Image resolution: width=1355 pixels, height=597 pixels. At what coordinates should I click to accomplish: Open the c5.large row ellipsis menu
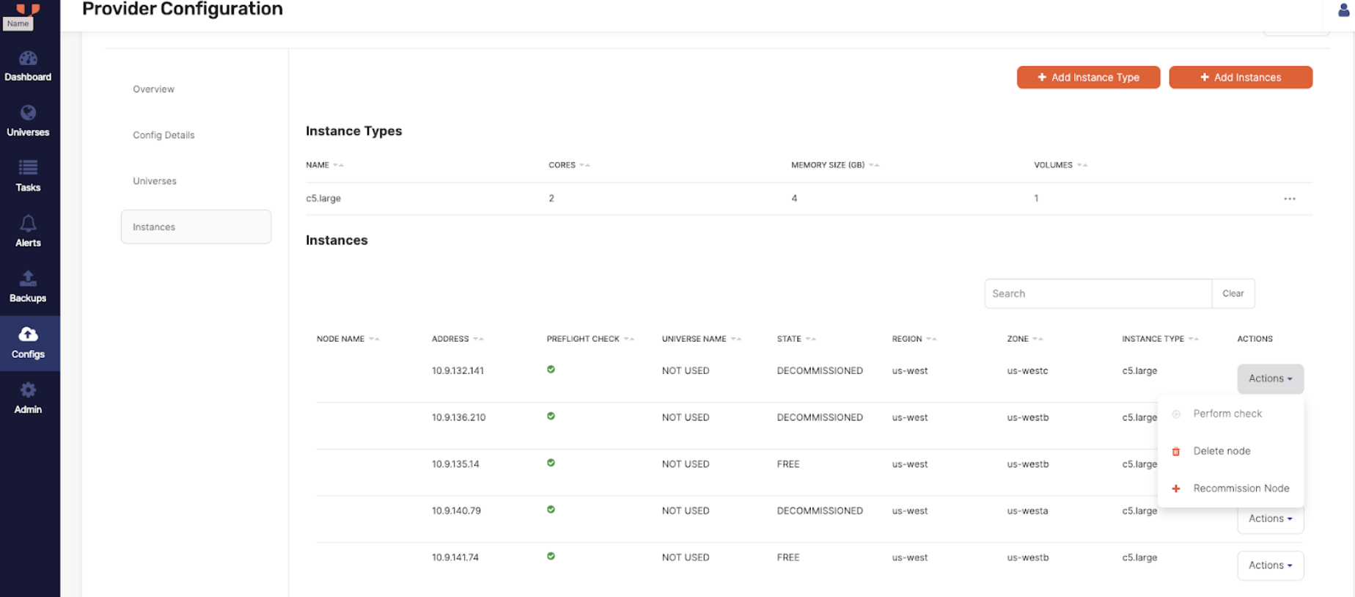click(1289, 199)
